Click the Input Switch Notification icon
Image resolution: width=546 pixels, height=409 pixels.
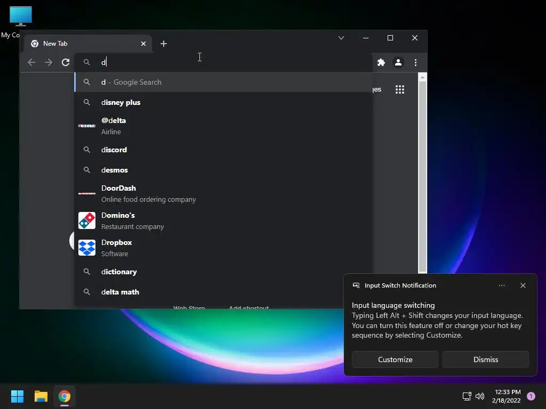coord(356,285)
